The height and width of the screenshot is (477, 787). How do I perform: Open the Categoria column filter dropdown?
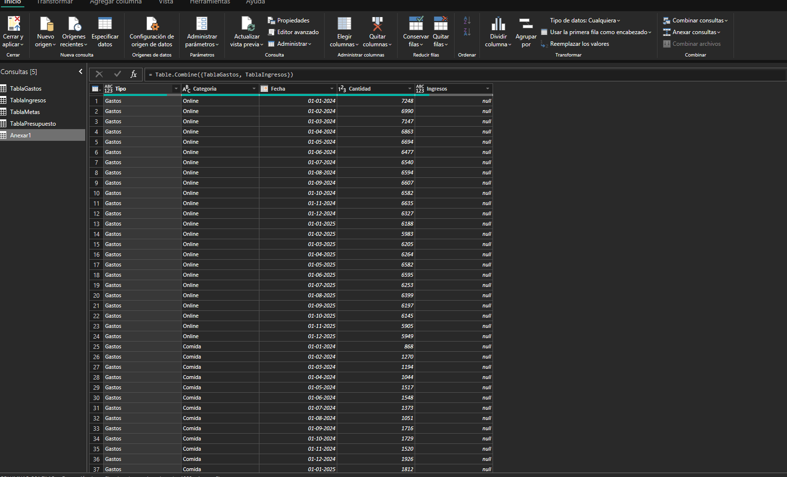pyautogui.click(x=254, y=89)
